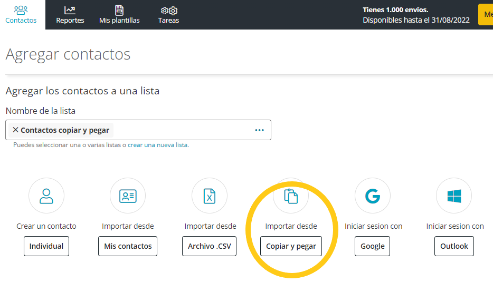
Task: Choose the Archivo .CSV button
Action: 210,246
